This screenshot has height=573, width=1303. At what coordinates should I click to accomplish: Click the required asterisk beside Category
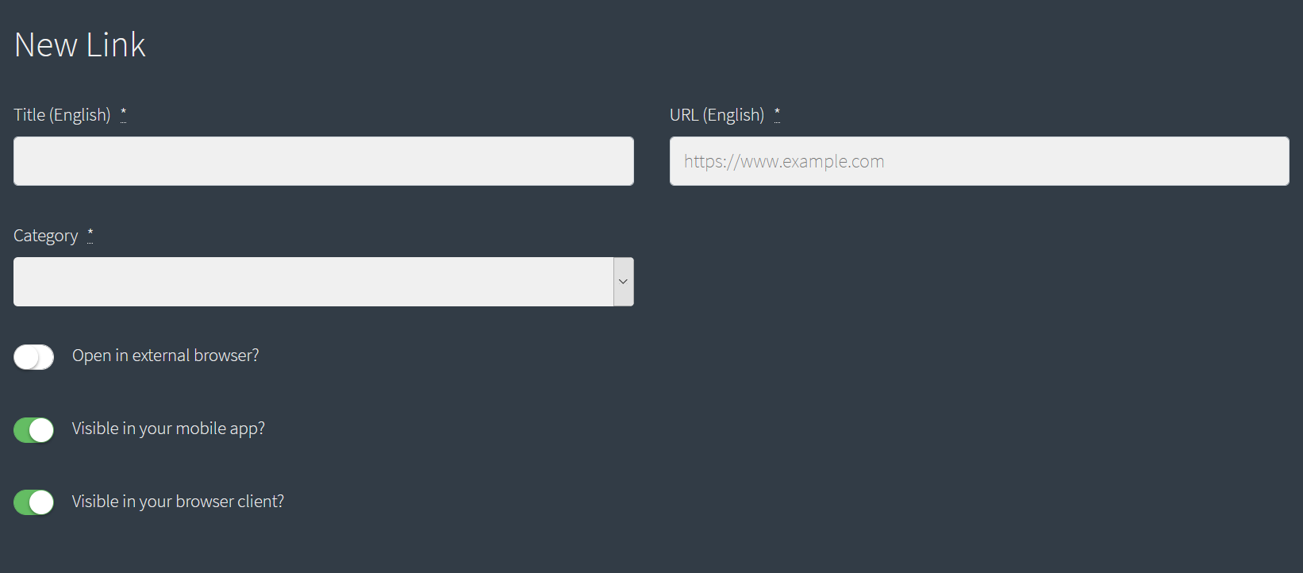90,235
